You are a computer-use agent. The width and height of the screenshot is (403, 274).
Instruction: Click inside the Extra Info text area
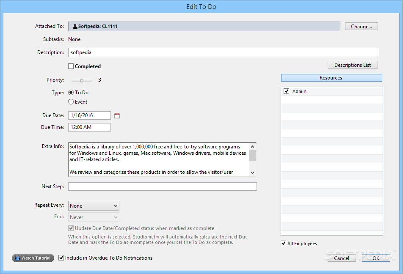159,159
